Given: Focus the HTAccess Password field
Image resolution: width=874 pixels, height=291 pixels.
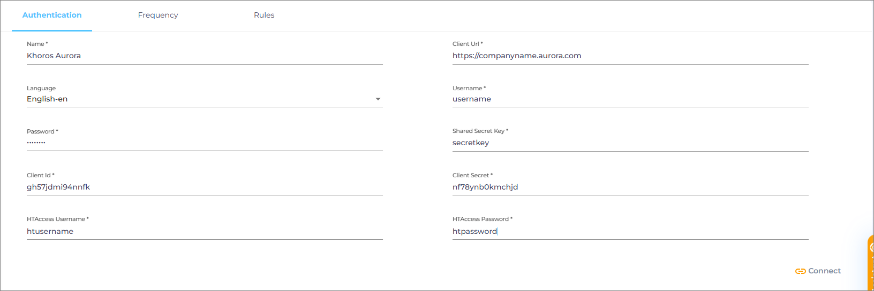Looking at the screenshot, I should [630, 232].
